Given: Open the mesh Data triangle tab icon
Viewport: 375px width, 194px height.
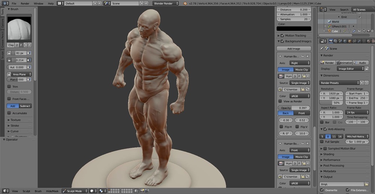Looking at the screenshot, I should point(364,41).
